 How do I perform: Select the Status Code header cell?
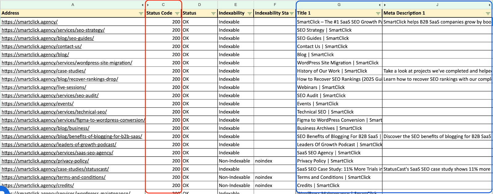pyautogui.click(x=163, y=13)
